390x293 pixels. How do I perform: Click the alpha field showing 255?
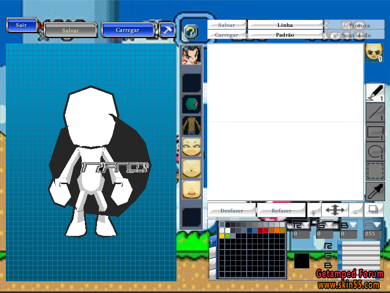point(372,234)
